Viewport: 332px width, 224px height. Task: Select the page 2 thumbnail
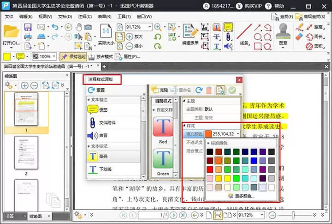coord(26,153)
